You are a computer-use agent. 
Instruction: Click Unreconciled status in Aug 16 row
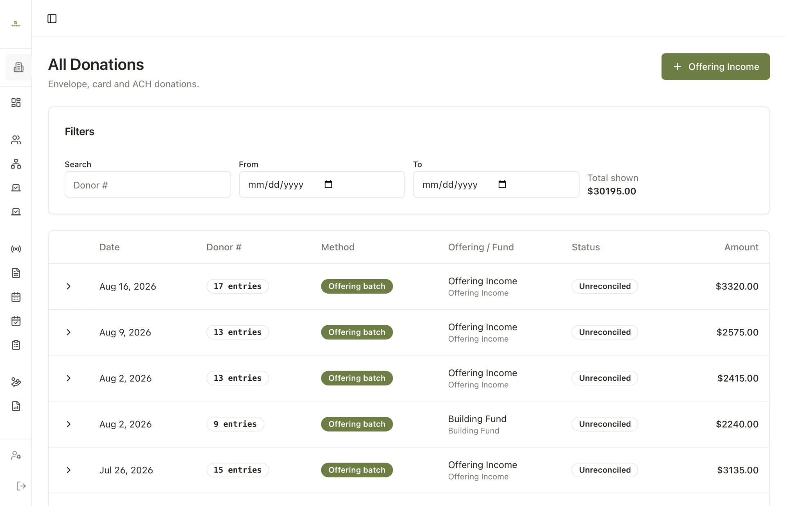pyautogui.click(x=605, y=286)
